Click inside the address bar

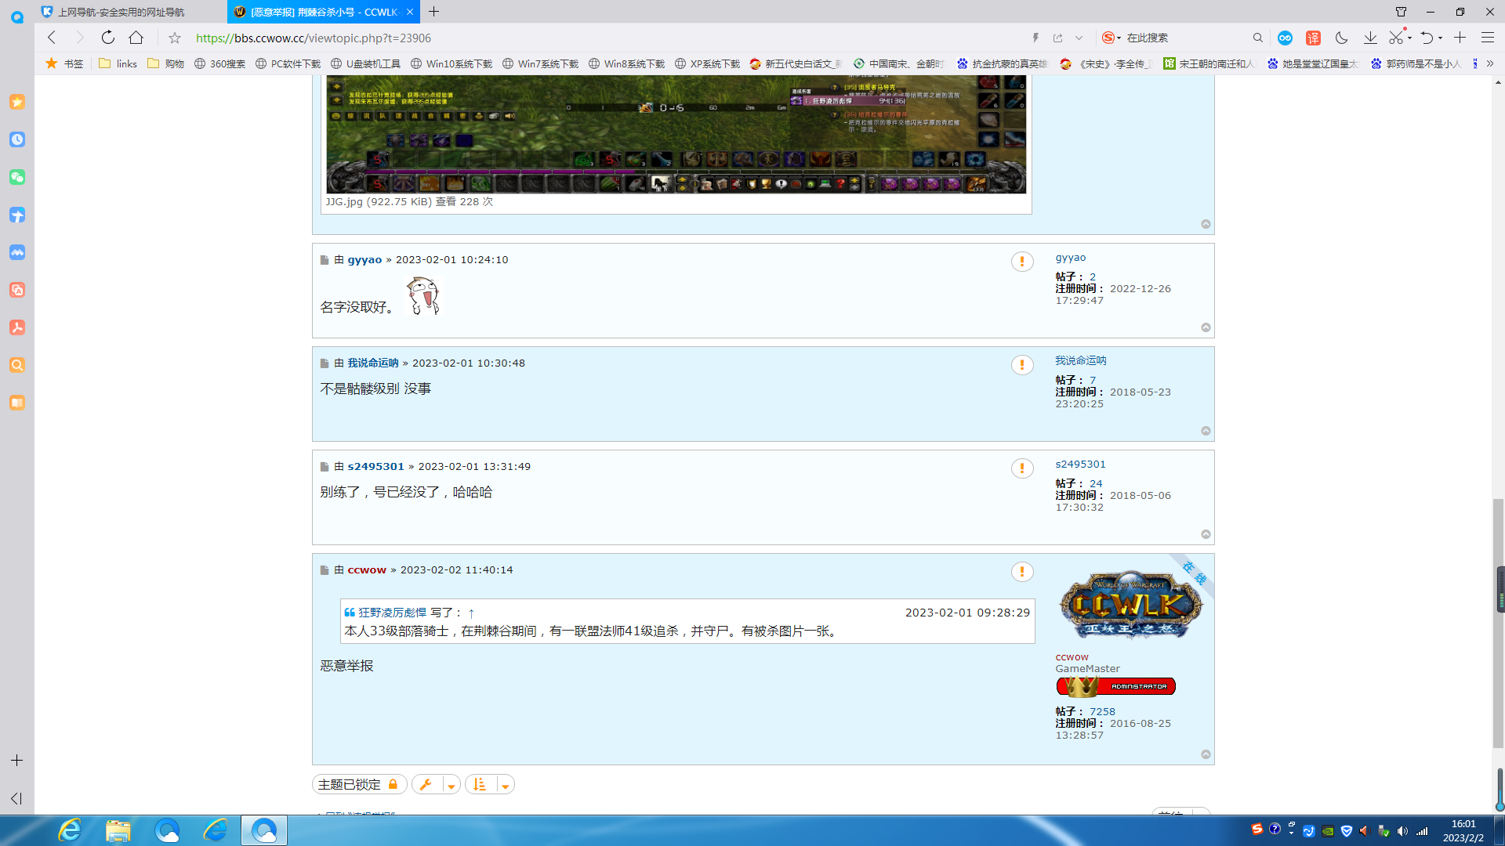[x=549, y=38]
